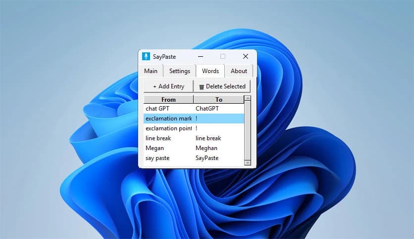This screenshot has height=239, width=414.
Task: Click the 'line break' To cell
Action: [208, 138]
